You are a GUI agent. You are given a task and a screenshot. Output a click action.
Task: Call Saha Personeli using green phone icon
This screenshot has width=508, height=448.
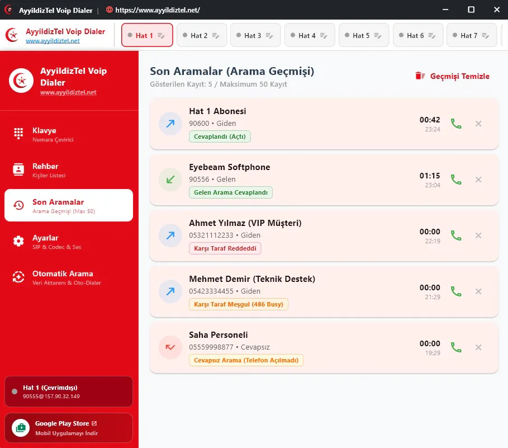pyautogui.click(x=456, y=347)
